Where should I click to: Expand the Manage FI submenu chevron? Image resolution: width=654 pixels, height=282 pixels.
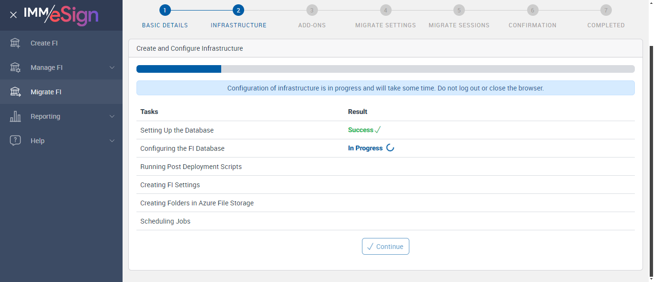pyautogui.click(x=112, y=68)
